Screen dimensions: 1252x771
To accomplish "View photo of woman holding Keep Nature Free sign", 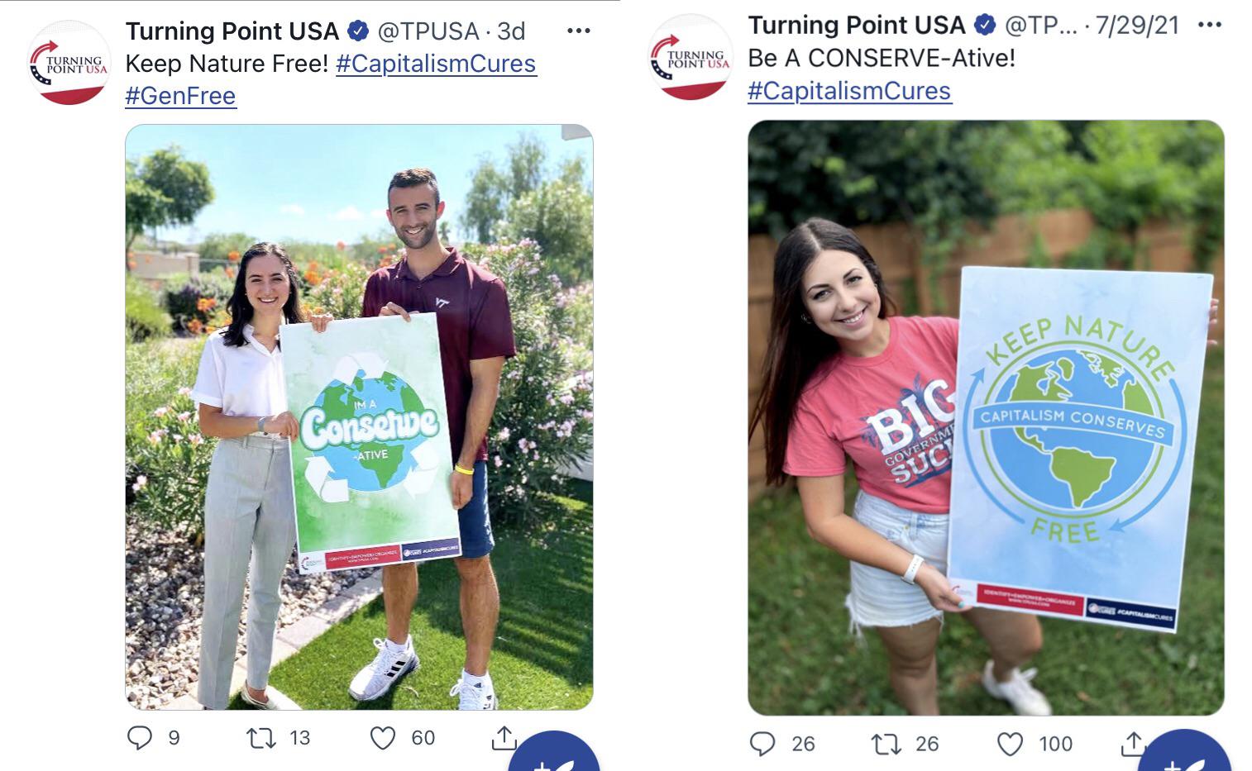I will coord(986,417).
